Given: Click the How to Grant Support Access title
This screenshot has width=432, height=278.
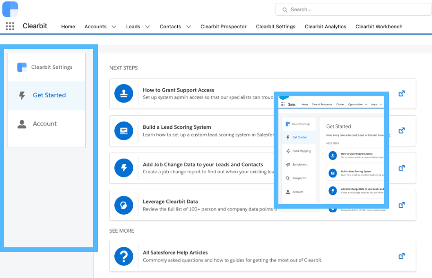Looking at the screenshot, I should 178,90.
